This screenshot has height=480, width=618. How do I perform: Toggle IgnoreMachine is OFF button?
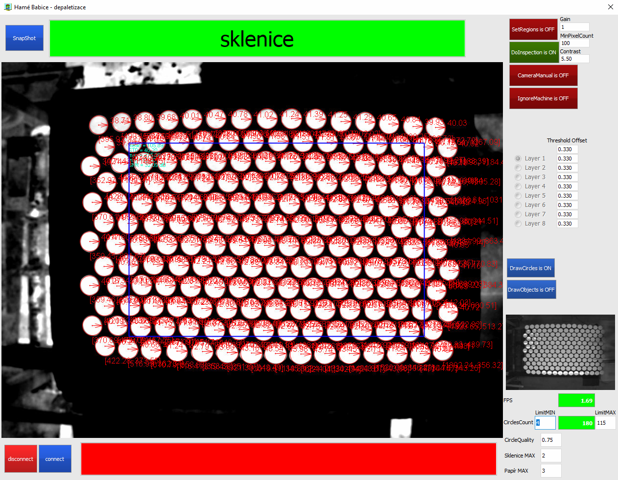click(x=543, y=98)
